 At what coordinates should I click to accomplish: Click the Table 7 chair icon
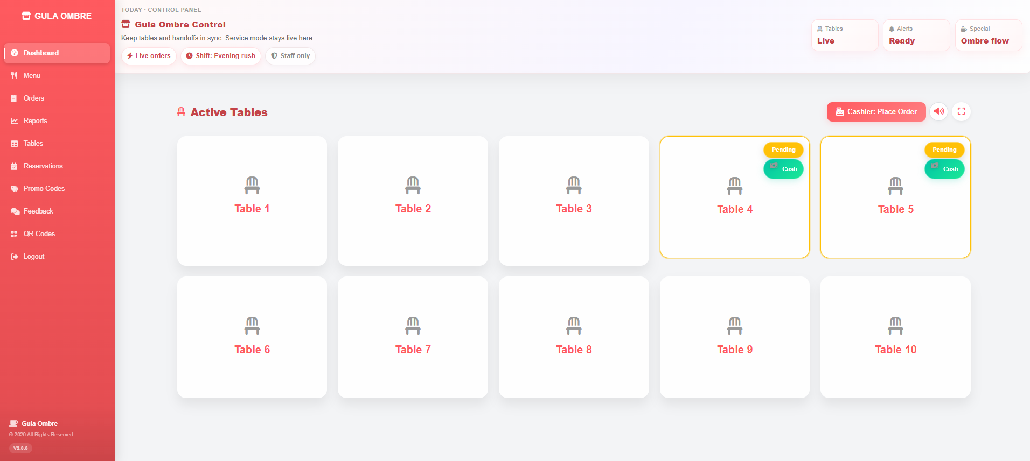[x=413, y=325]
